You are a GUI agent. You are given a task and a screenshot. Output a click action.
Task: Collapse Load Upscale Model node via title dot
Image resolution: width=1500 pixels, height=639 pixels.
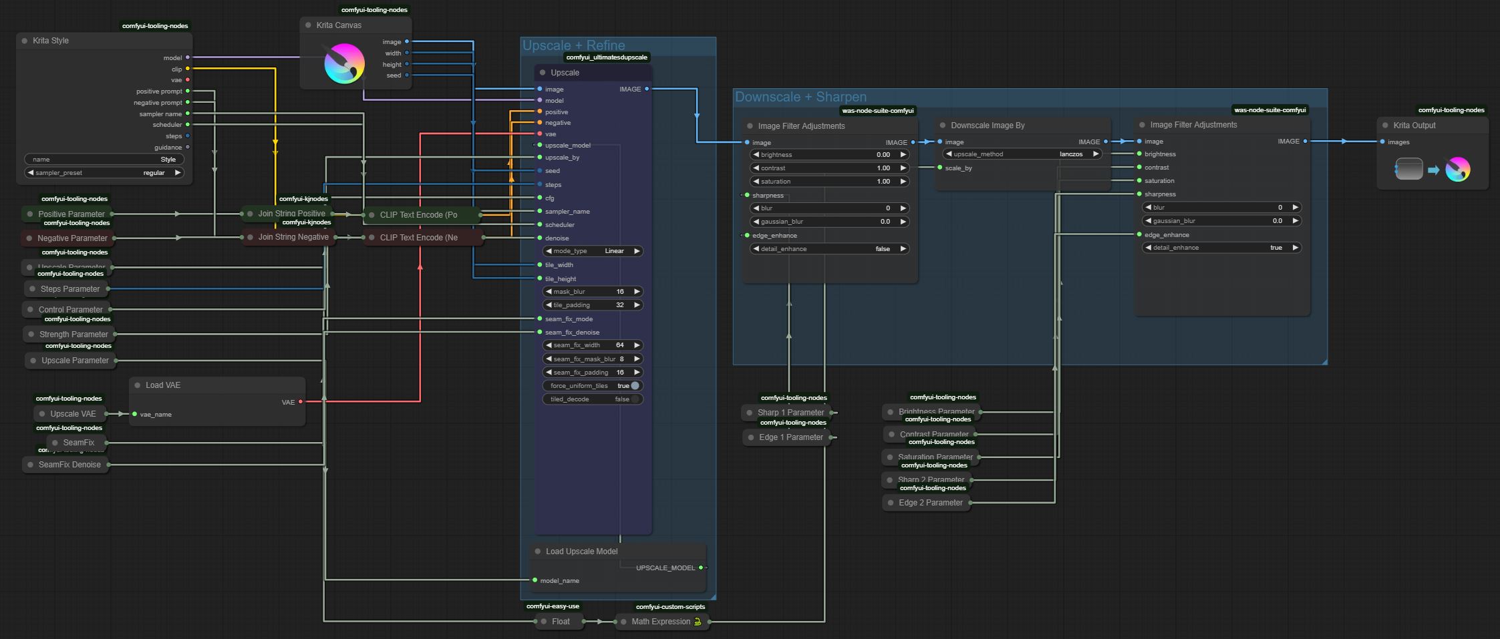[x=538, y=552]
